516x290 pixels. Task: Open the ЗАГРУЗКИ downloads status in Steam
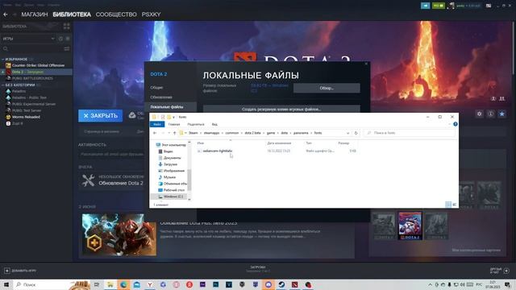coord(258,269)
